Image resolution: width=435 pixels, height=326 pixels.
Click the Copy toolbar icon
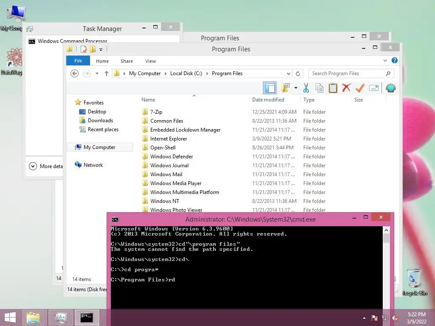pos(319,88)
